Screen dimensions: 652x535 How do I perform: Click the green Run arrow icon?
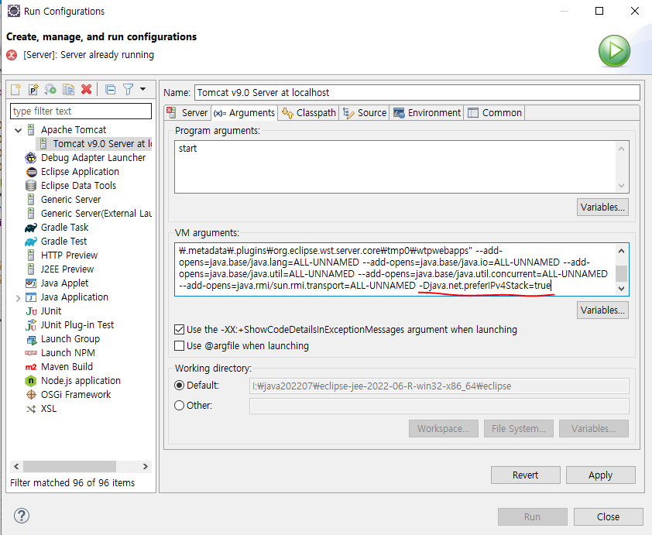(614, 51)
